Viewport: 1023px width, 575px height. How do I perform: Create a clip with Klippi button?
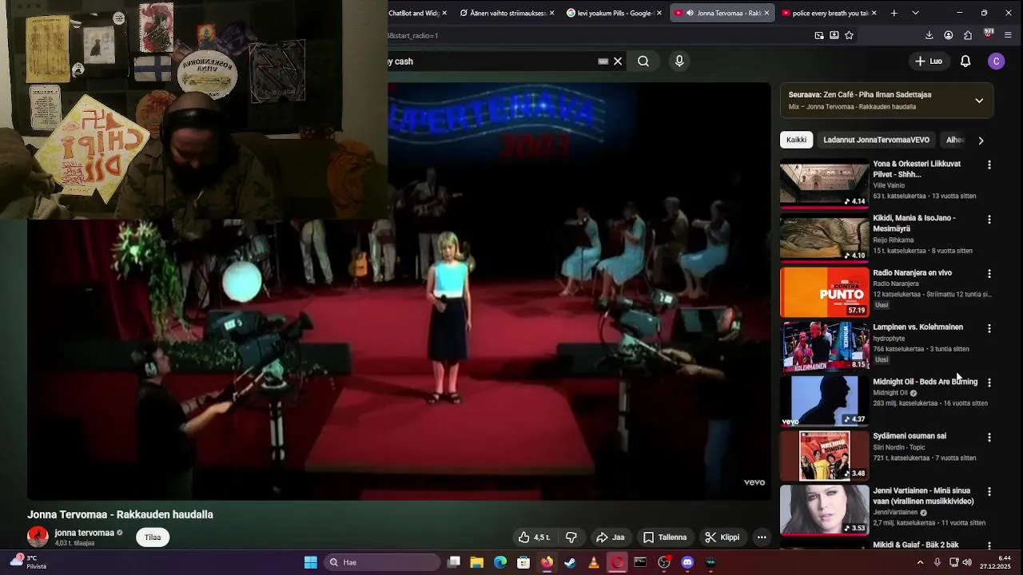tap(722, 537)
